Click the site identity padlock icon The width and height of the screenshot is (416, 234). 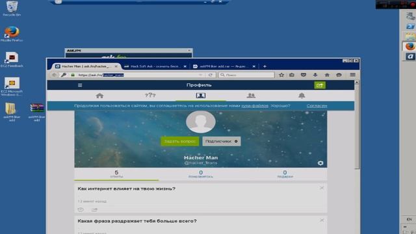(x=73, y=75)
